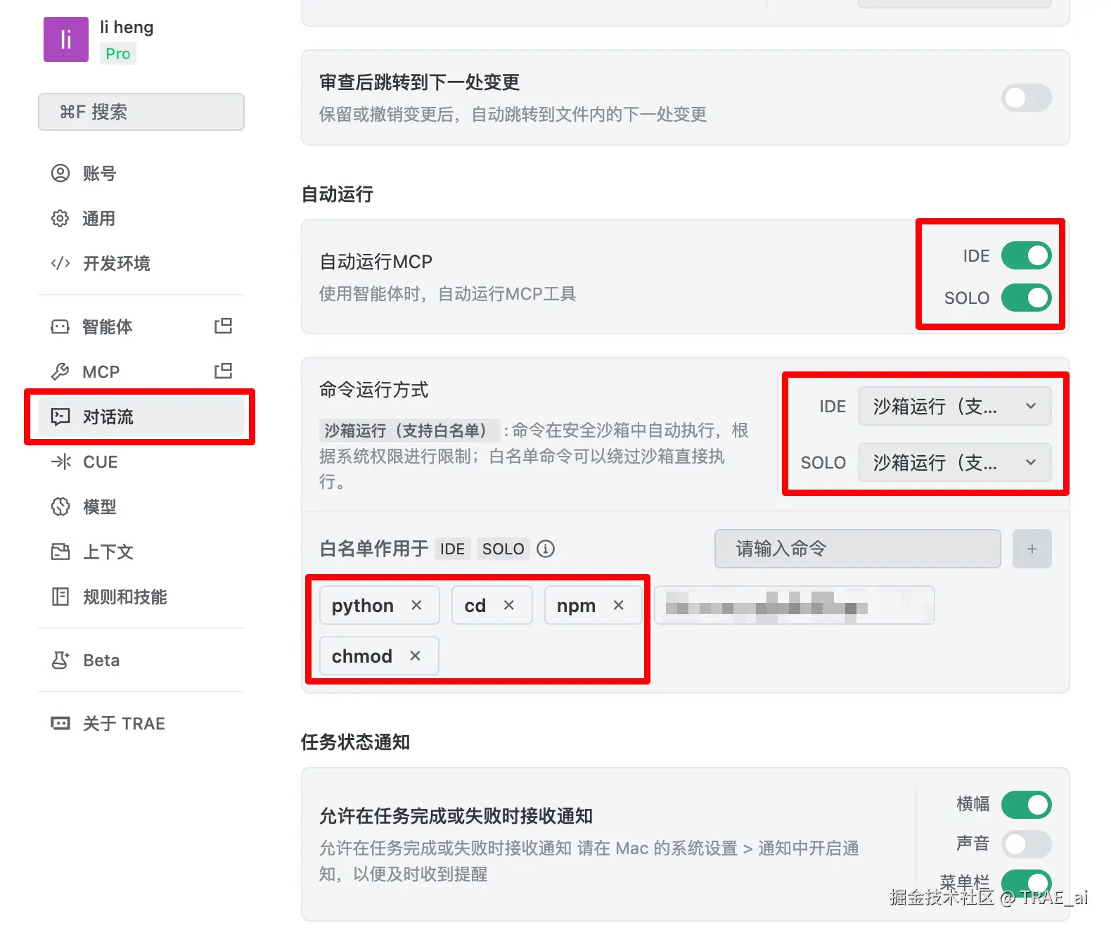The width and height of the screenshot is (1111, 930).
Task: Open 规则和技能 settings
Action: (x=141, y=597)
